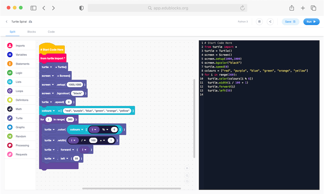
Task: Click the cloud sync icon beside title
Action: (30, 22)
